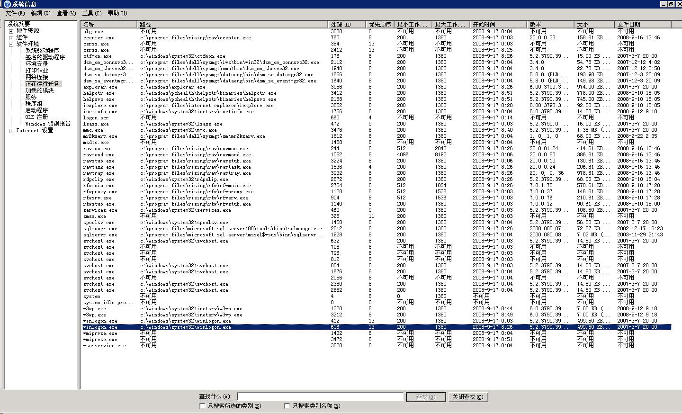This screenshot has width=682, height=414.
Task: Select the rdpclip.exe row
Action: click(377, 180)
